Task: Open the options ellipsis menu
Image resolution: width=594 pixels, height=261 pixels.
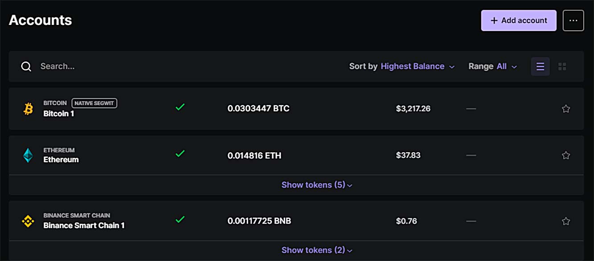Action: coord(574,20)
